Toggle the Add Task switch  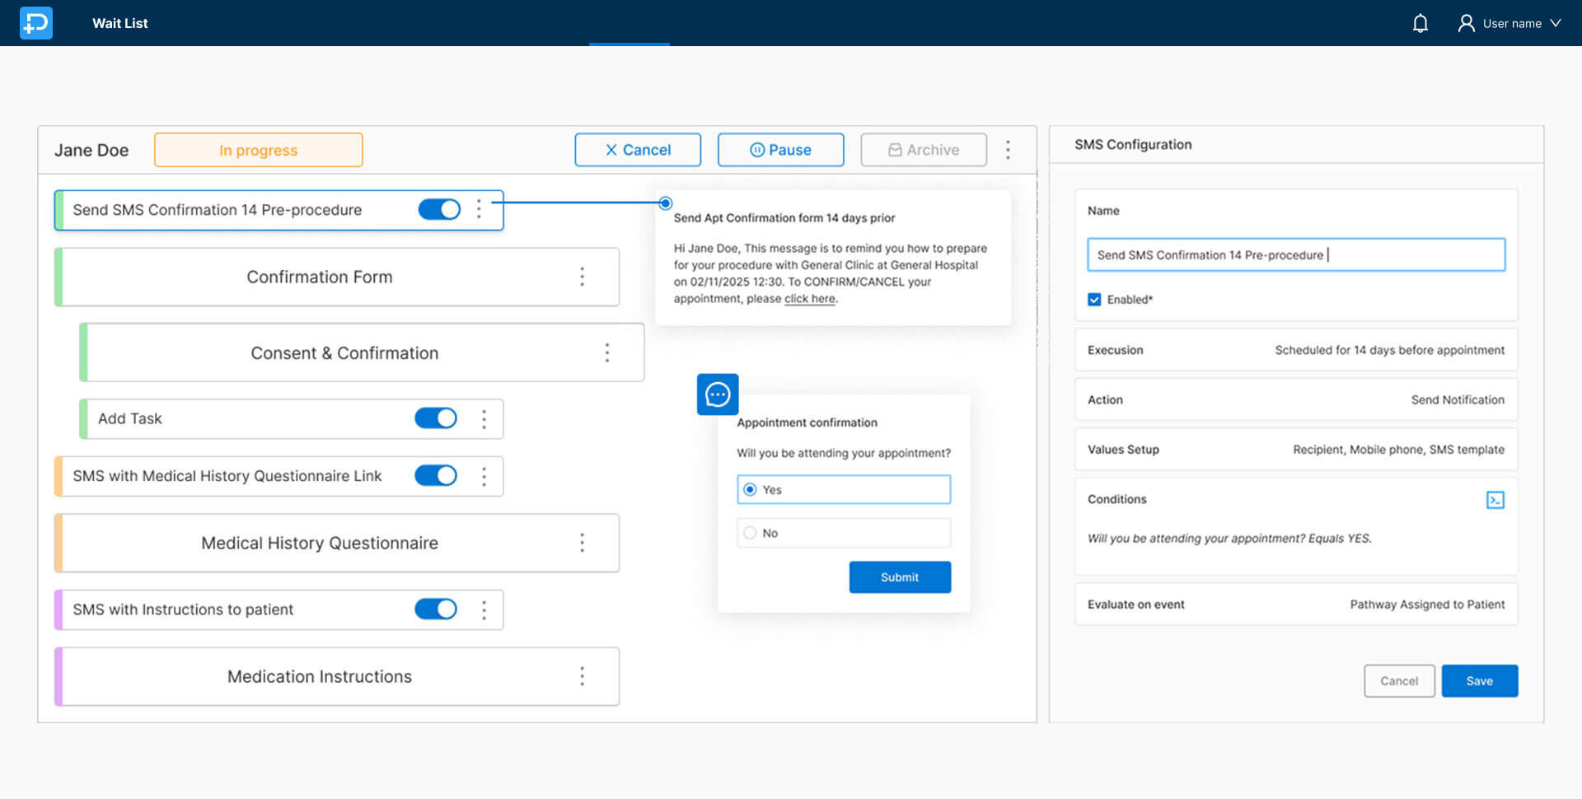click(436, 418)
